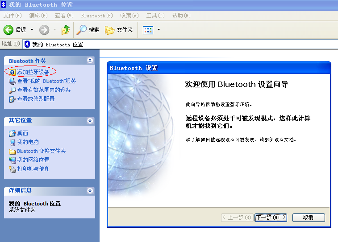Click the 取消 cancel button
Viewport: 338px width, 242px height.
point(309,217)
